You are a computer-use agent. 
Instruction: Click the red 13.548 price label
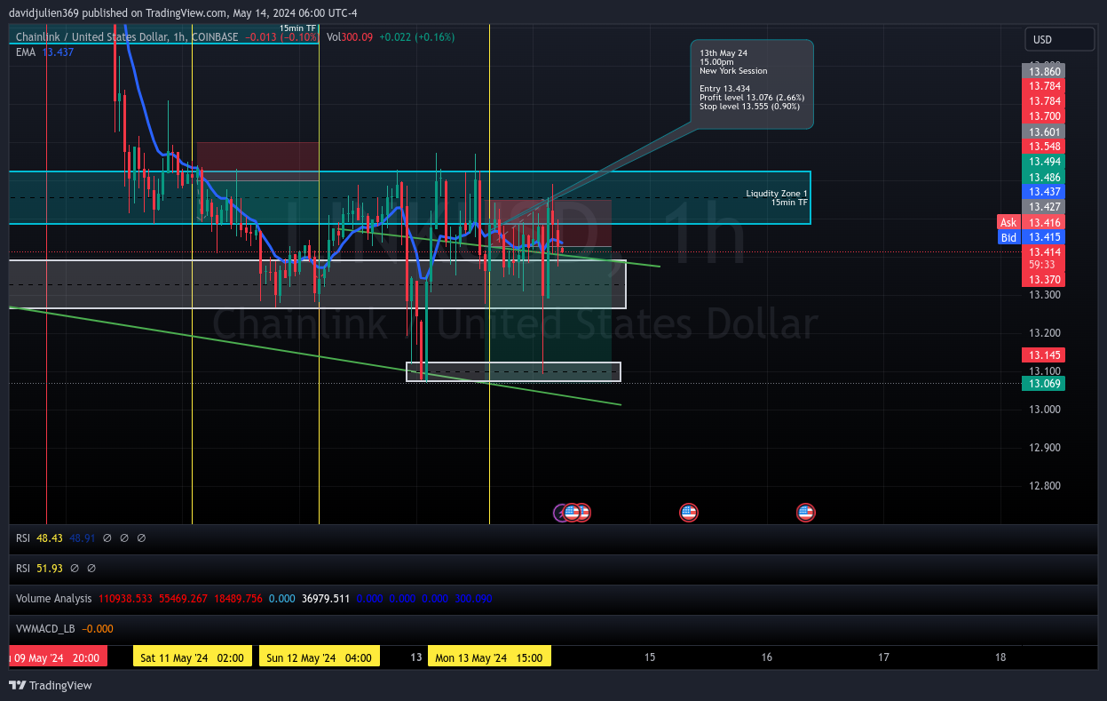[x=1044, y=146]
